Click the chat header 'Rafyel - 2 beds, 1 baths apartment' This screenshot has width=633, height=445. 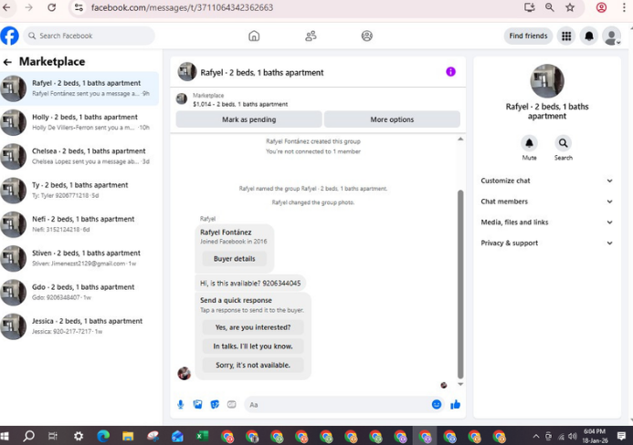coord(262,73)
